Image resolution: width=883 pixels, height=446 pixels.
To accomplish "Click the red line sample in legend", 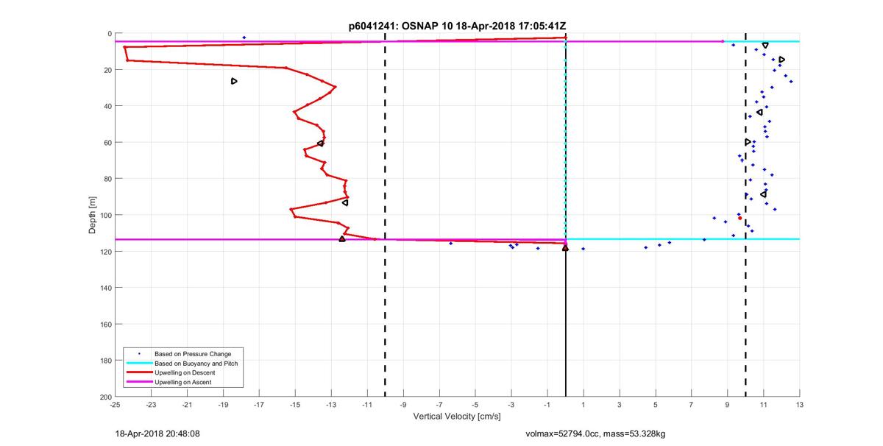I will 138,373.
